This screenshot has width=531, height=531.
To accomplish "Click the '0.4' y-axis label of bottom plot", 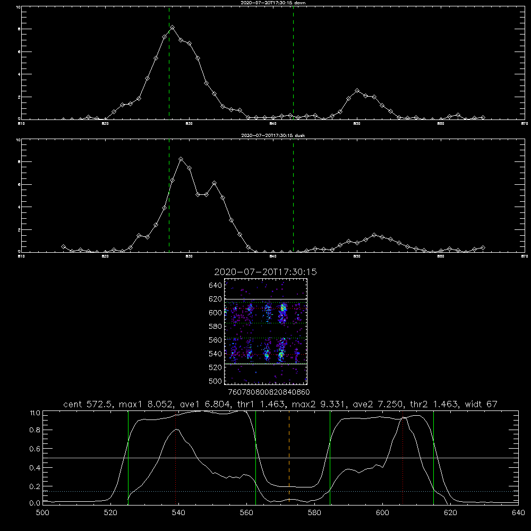I will coord(35,468).
